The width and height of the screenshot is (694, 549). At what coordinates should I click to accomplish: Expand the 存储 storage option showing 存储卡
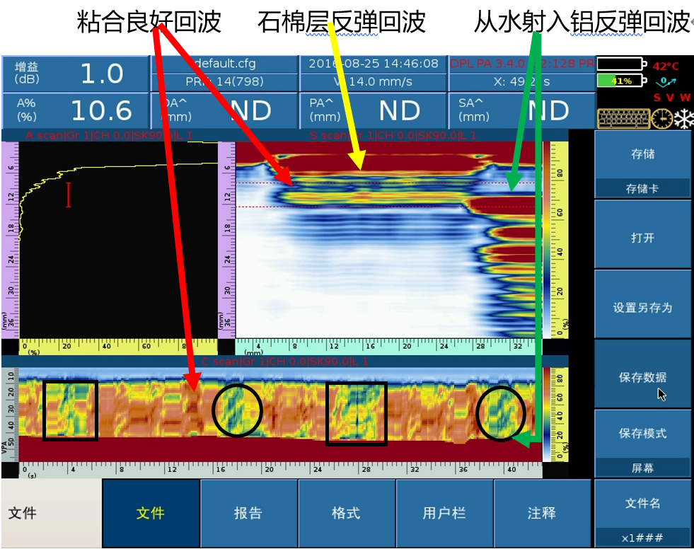[x=642, y=163]
